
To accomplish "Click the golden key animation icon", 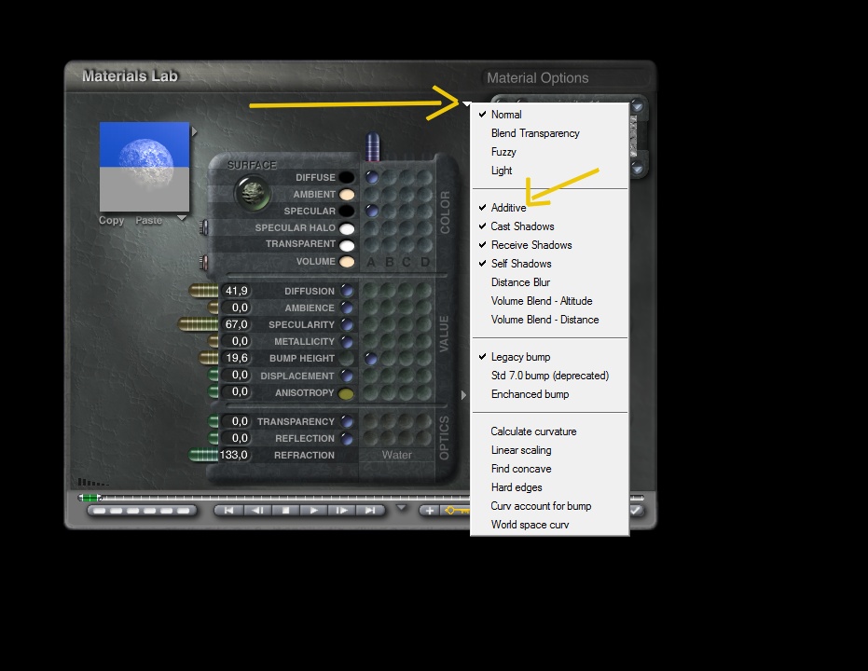I will coord(456,511).
